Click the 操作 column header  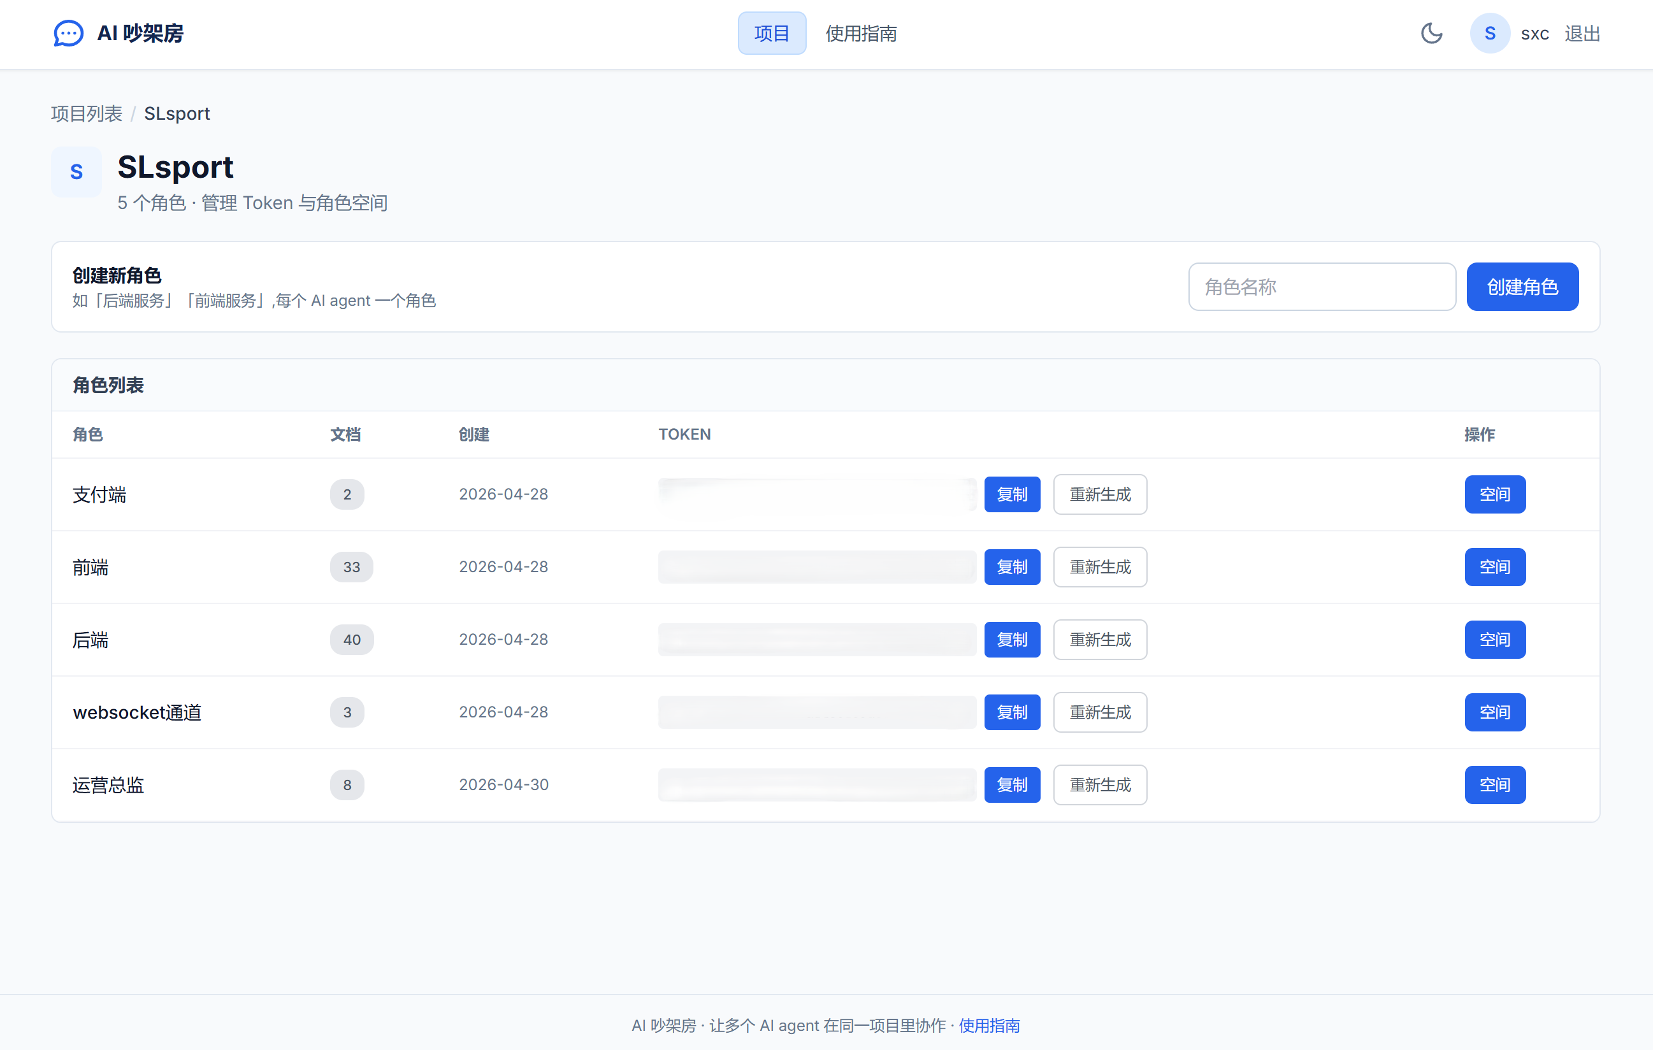click(x=1479, y=435)
